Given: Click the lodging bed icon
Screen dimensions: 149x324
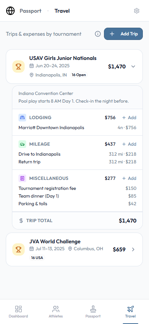Looking at the screenshot, I should [x=22, y=118].
